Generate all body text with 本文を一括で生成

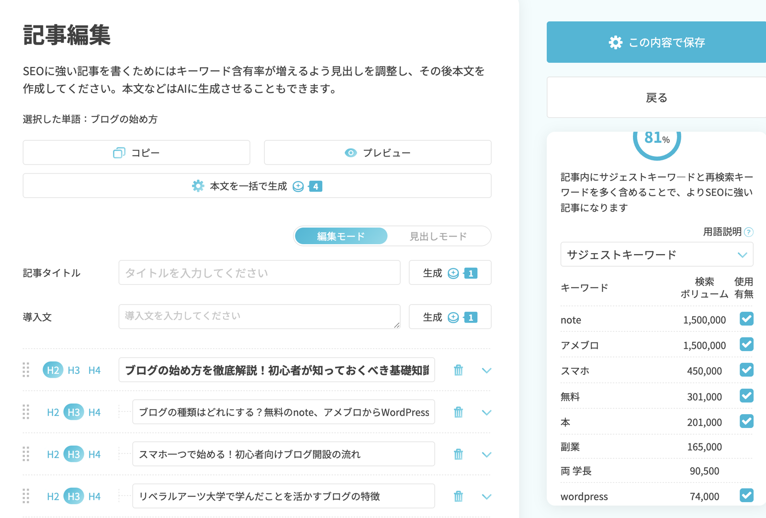tap(257, 186)
